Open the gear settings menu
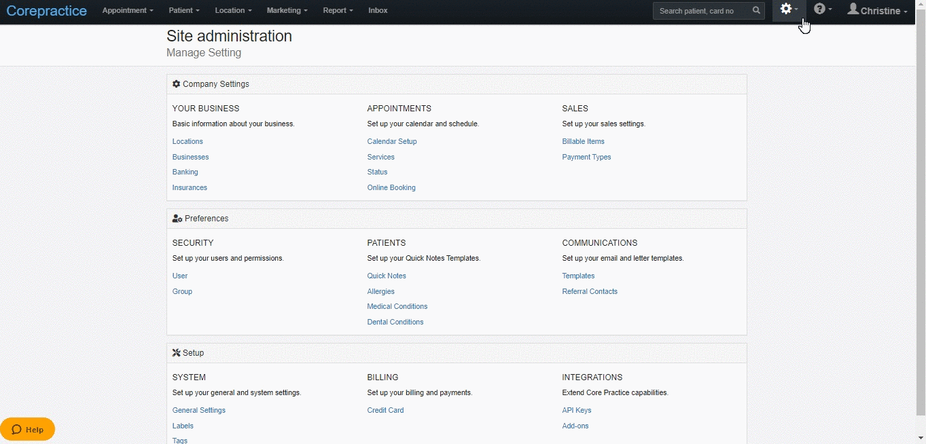This screenshot has height=444, width=926. click(x=789, y=10)
